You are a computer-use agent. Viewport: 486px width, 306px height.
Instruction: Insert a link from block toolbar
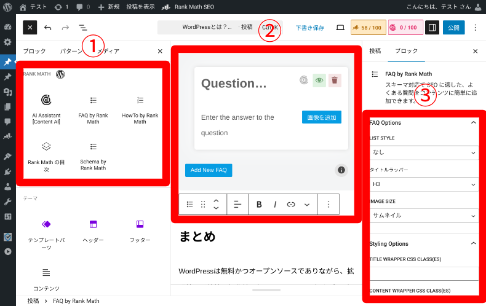click(291, 204)
